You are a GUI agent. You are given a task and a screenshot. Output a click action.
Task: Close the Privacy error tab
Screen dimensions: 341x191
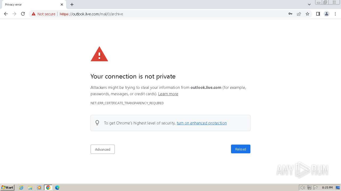(x=62, y=5)
